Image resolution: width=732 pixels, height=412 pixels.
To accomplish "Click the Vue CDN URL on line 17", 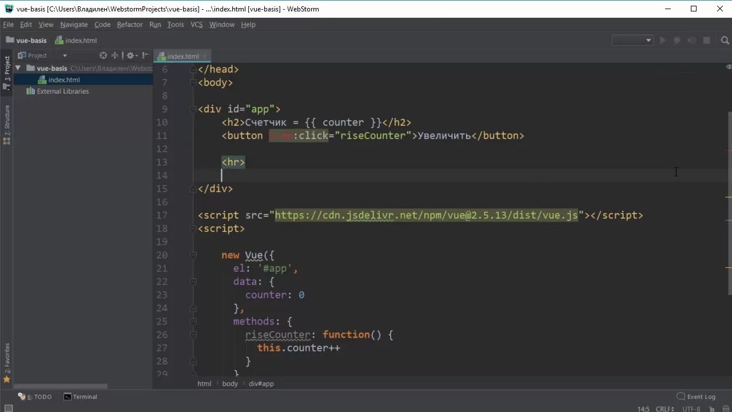I will (426, 215).
